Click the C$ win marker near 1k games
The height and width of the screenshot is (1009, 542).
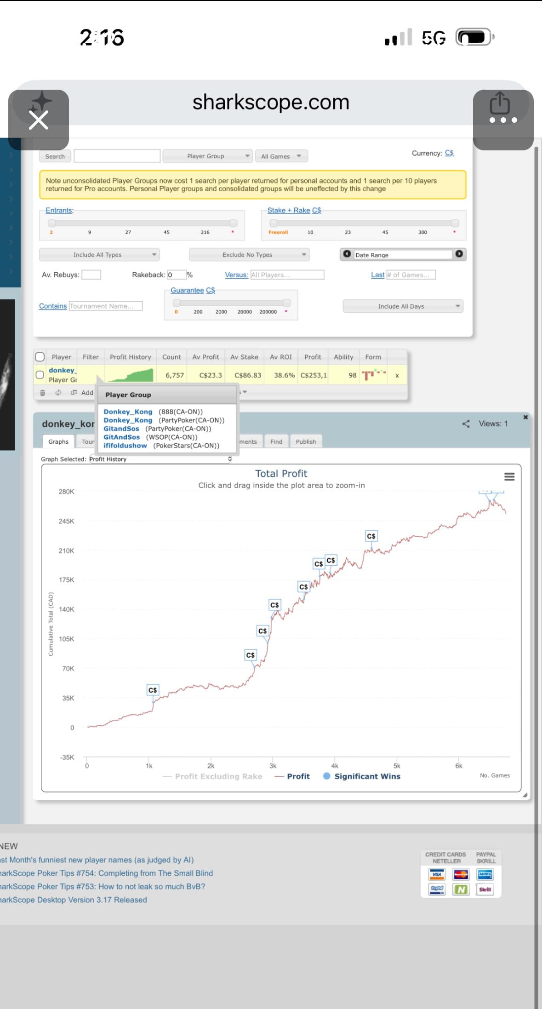click(153, 690)
